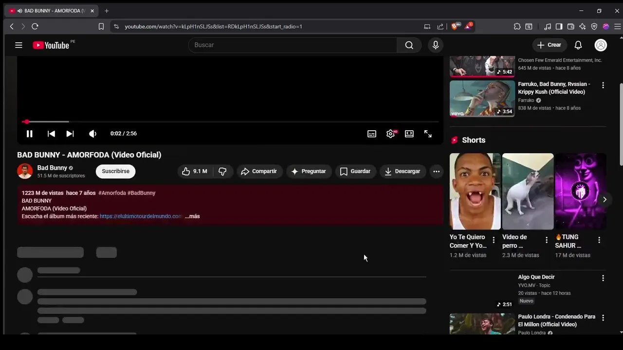Open the TUNG SAHUR short
The height and width of the screenshot is (350, 623).
(x=581, y=192)
